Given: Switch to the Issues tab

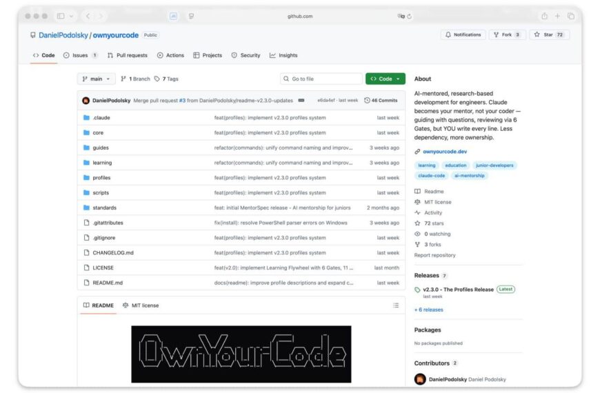Looking at the screenshot, I should tap(80, 55).
